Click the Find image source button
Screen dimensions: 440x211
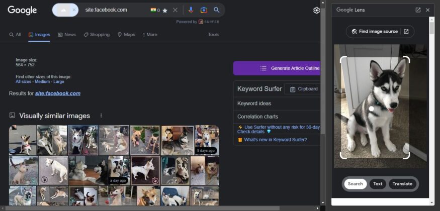click(380, 32)
